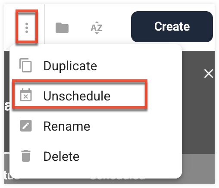
Task: Click the empty toolbar space before Create
Action: tap(116, 27)
